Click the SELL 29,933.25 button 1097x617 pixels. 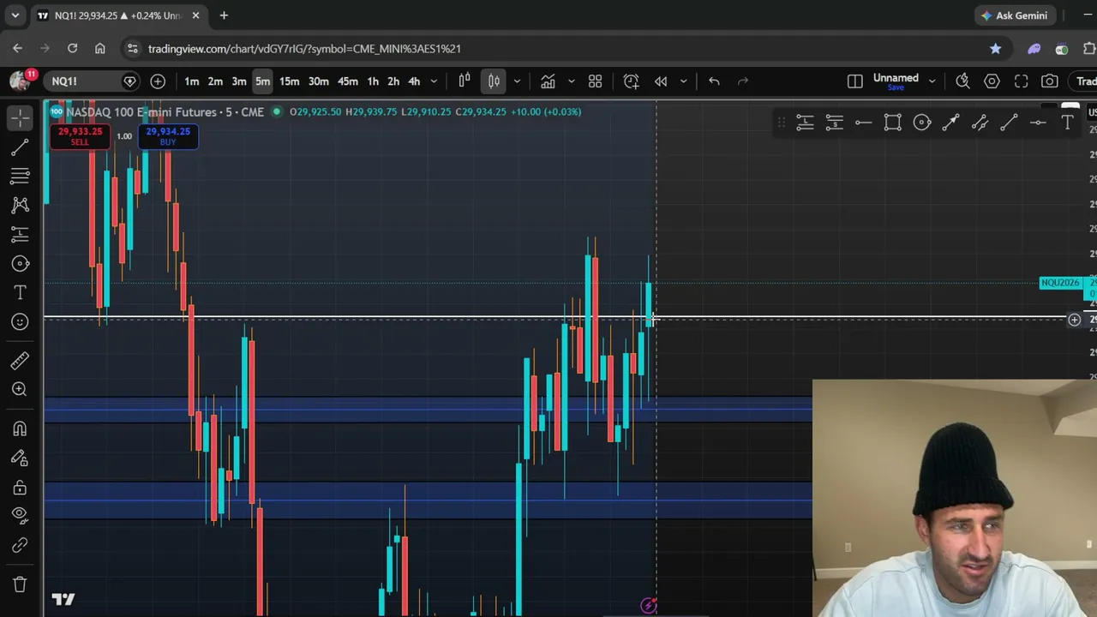point(80,136)
